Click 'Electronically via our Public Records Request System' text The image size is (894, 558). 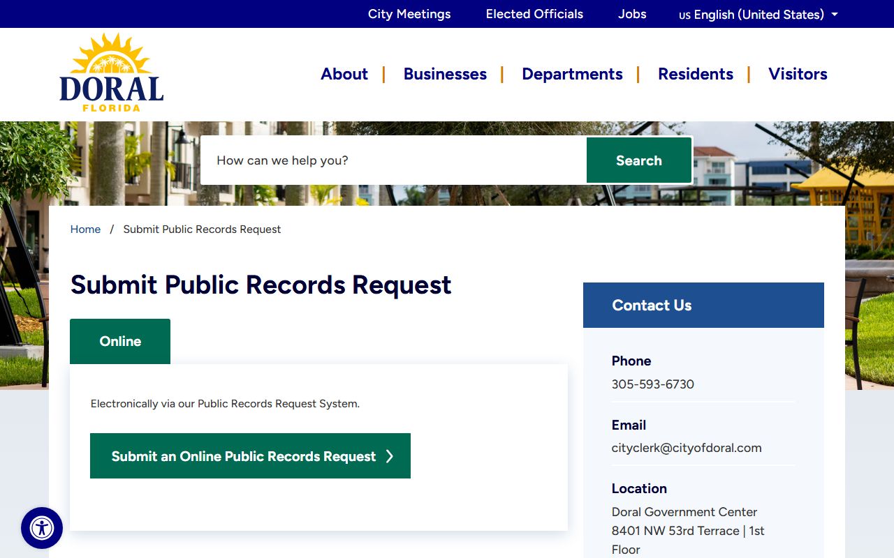[x=225, y=404]
